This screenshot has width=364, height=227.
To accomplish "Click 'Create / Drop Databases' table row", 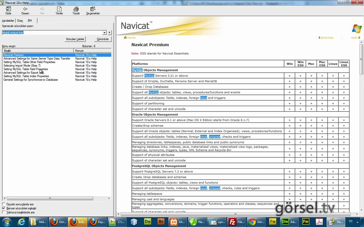I will point(208,87).
